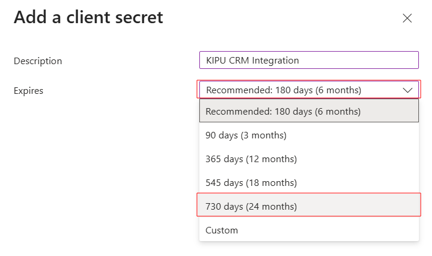
Task: Close the Add a client secret panel
Action: coord(407,18)
